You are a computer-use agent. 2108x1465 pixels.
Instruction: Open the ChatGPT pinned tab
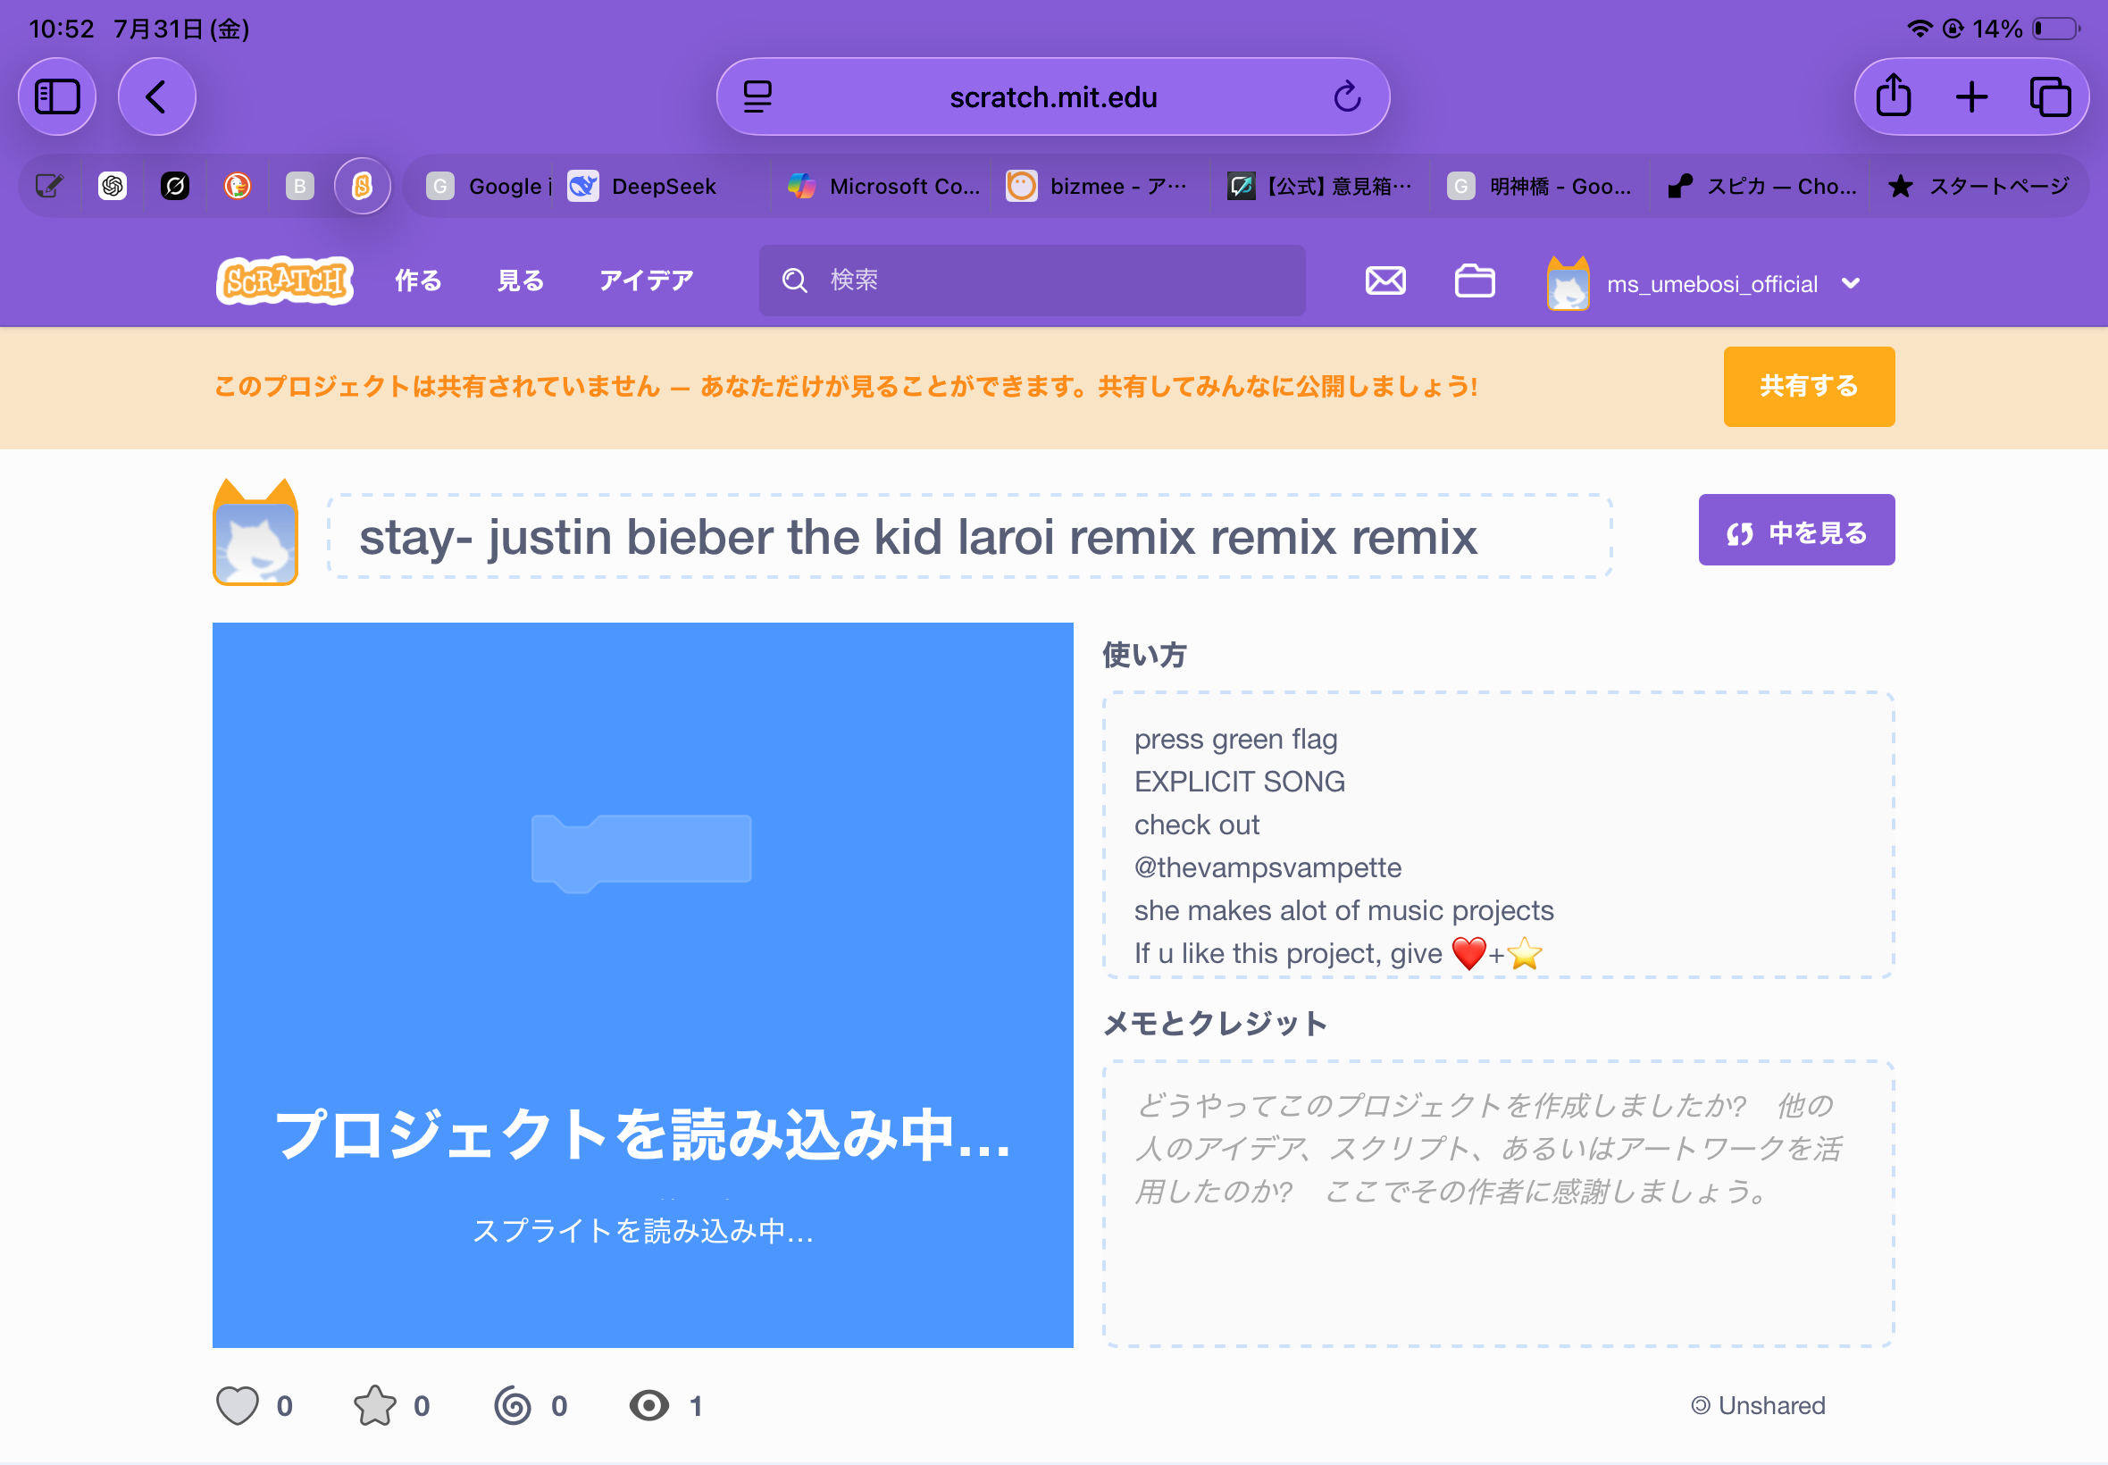click(x=113, y=187)
